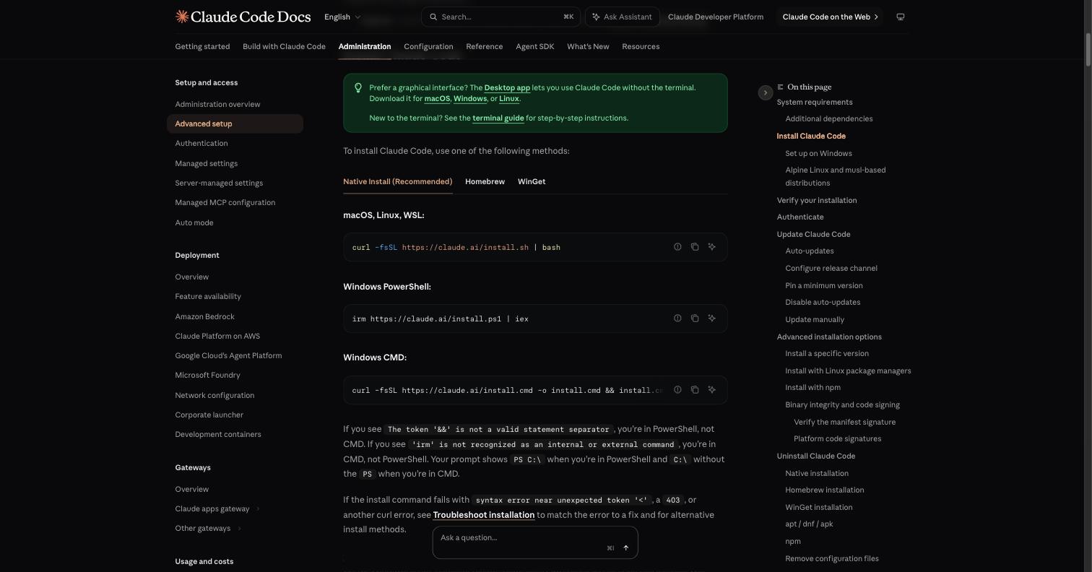Screen dimensions: 1092x572
Task: Follow the macOS download link
Action: [437, 99]
